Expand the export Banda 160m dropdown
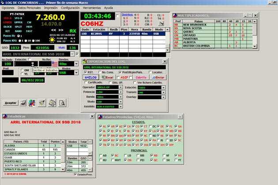This screenshot has width=278, height=185. (x=120, y=97)
